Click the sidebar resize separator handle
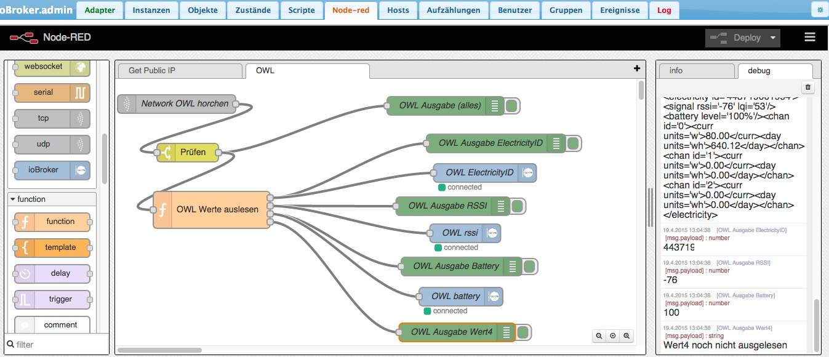The image size is (829, 357). pyautogui.click(x=651, y=207)
